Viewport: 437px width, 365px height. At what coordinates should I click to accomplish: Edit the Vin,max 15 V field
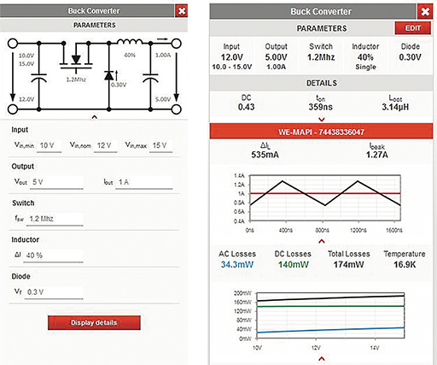pos(161,146)
